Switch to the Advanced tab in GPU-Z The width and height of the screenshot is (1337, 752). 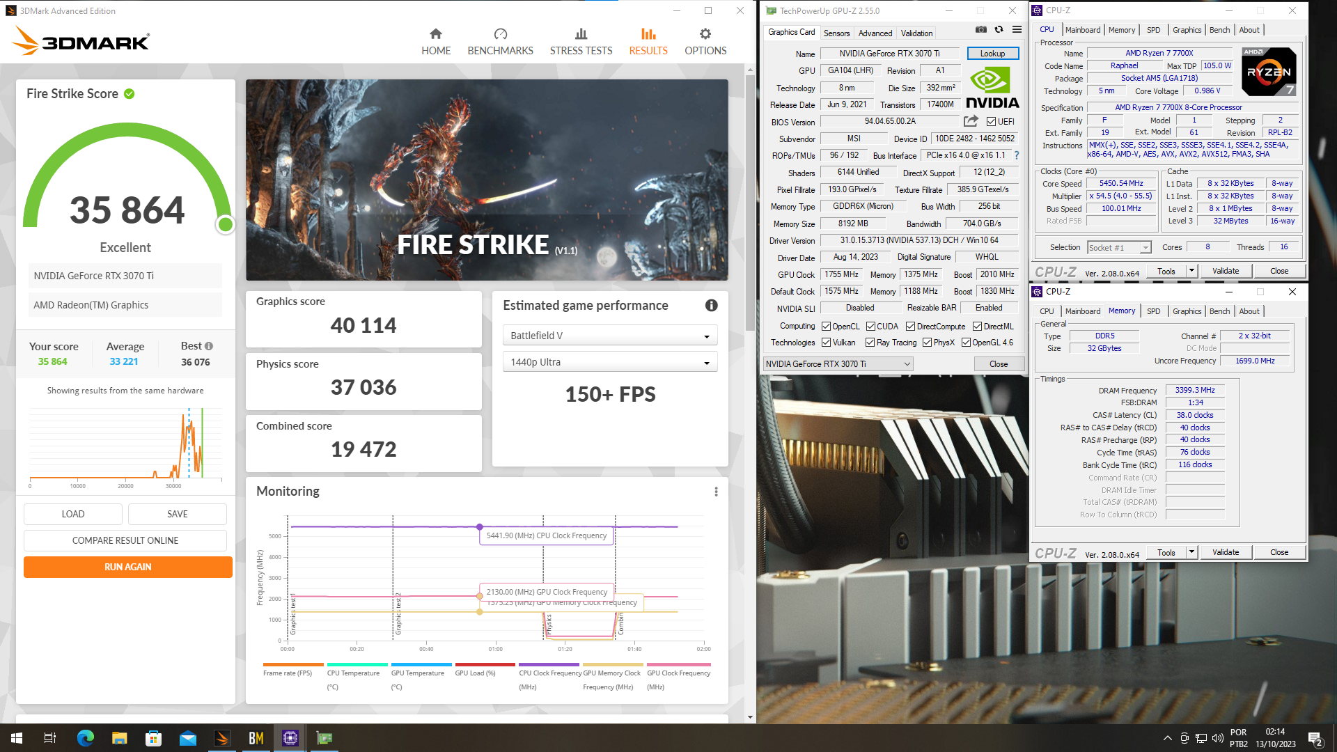point(875,33)
